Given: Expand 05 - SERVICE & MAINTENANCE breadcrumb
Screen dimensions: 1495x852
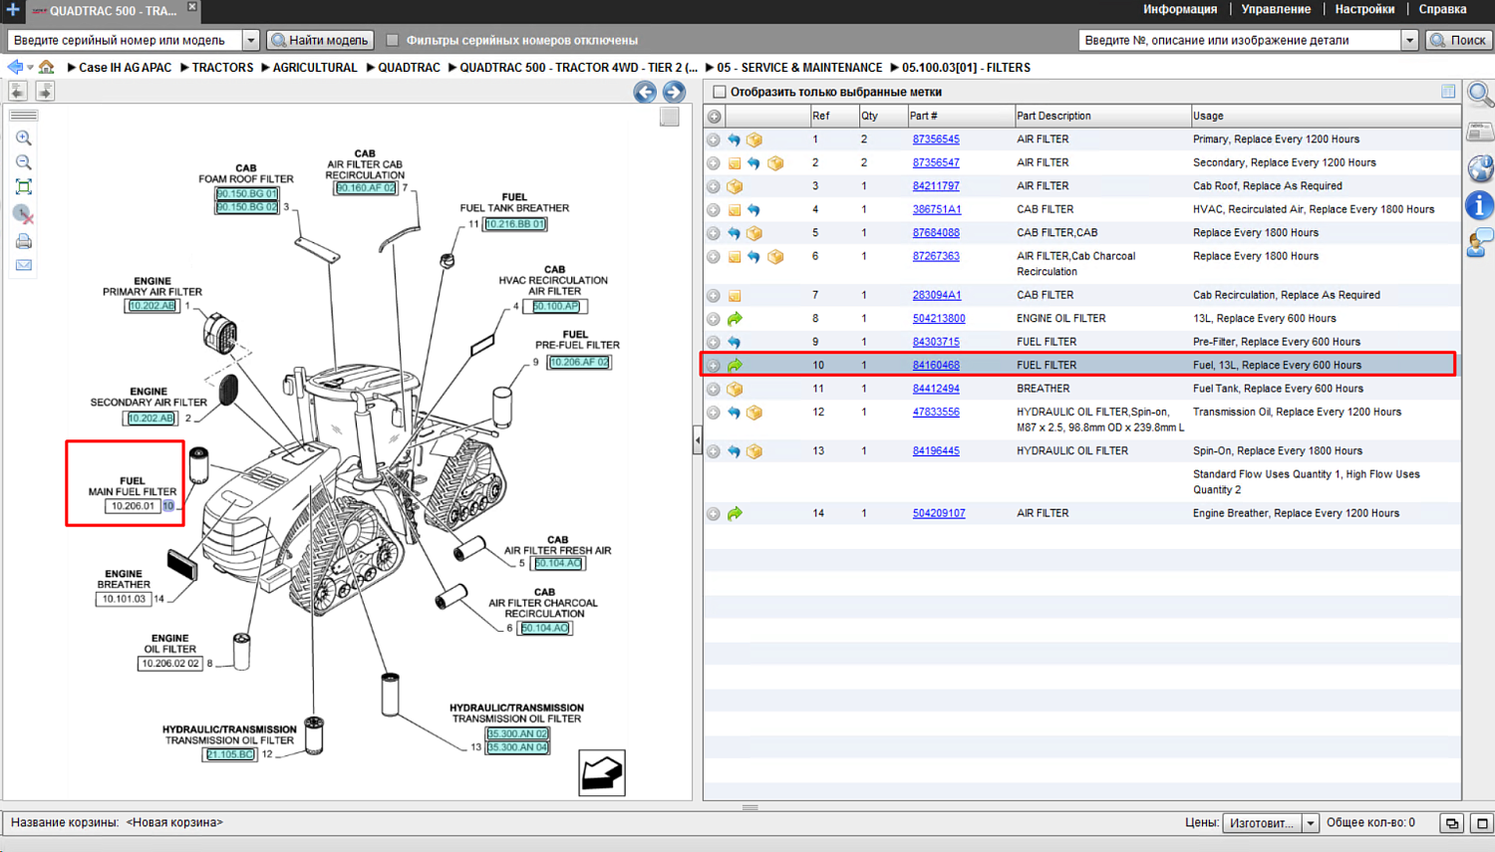Looking at the screenshot, I should tap(710, 68).
